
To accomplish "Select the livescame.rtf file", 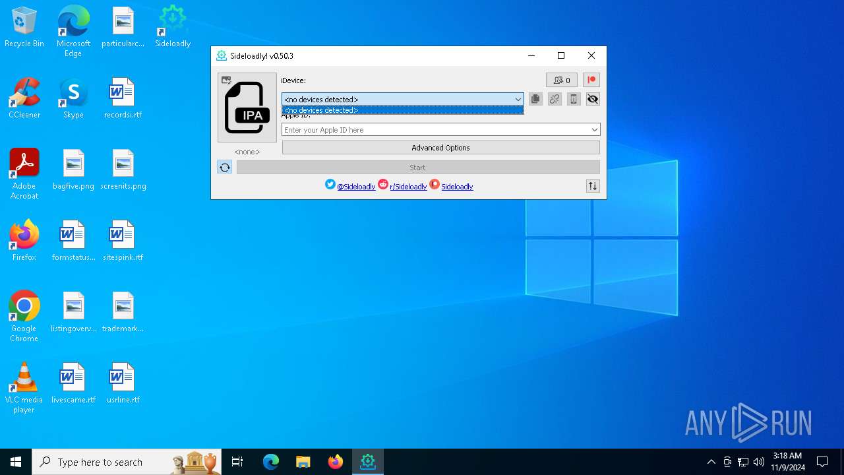I will (73, 384).
